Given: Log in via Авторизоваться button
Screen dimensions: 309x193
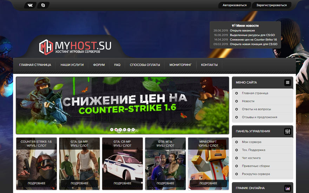Looking at the screenshot, I should [235, 5].
